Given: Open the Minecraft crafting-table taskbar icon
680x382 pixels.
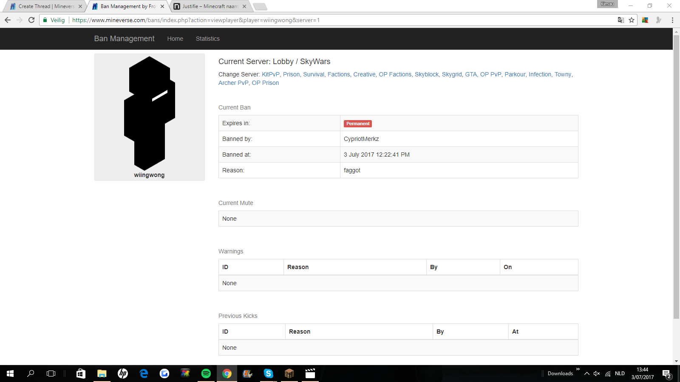Looking at the screenshot, I should pyautogui.click(x=289, y=374).
